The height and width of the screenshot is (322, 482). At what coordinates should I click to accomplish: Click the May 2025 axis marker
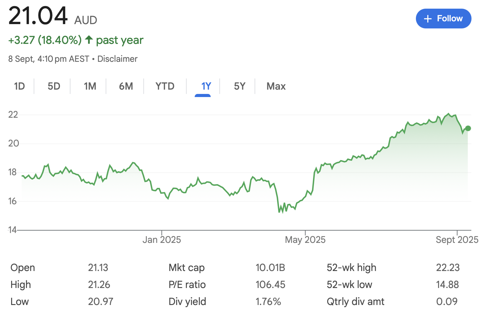click(x=305, y=240)
